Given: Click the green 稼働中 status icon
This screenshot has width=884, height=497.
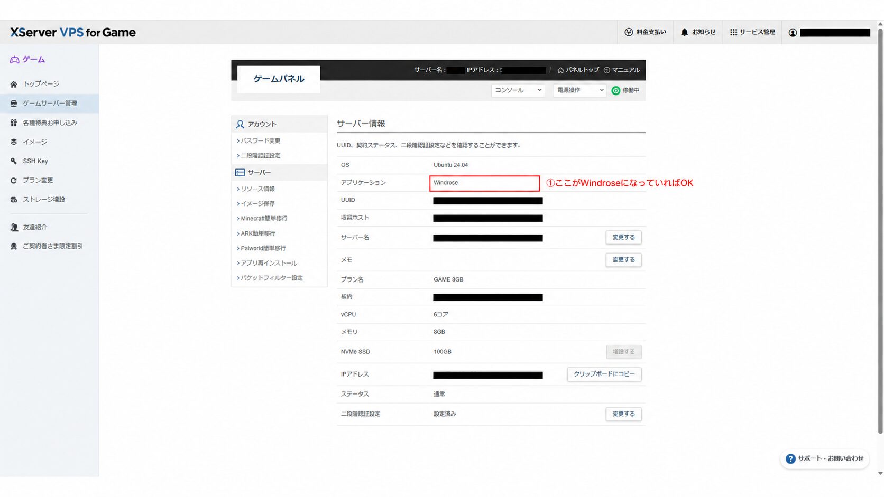Looking at the screenshot, I should (615, 91).
